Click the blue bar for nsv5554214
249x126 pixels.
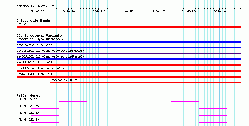tap(129, 42)
